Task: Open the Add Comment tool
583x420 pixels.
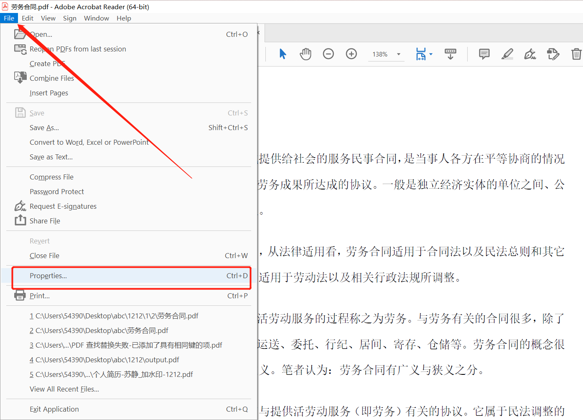Action: click(484, 54)
